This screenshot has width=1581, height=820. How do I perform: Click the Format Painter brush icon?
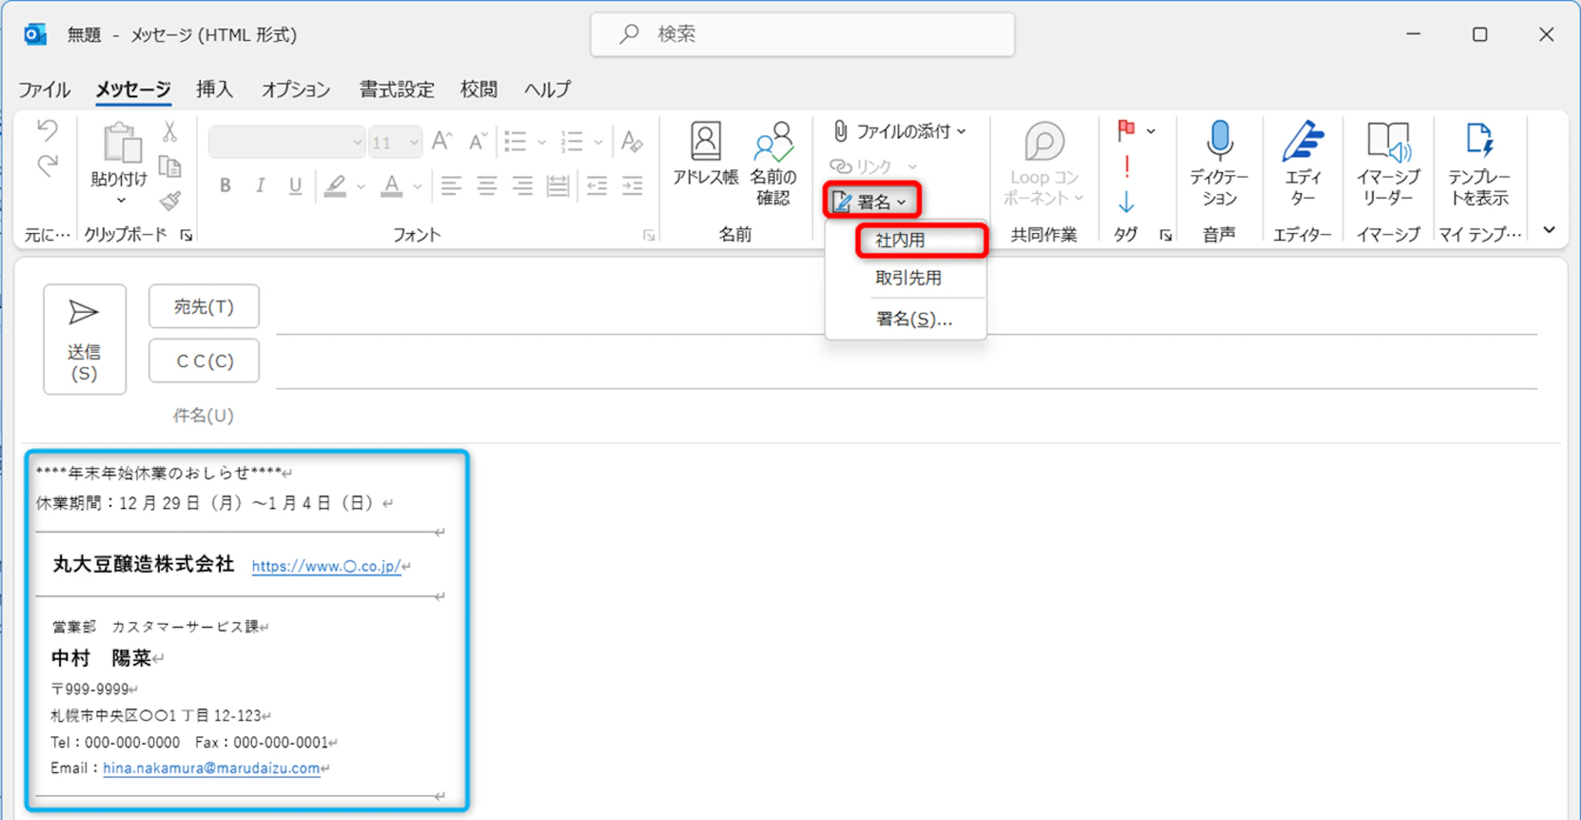click(170, 202)
